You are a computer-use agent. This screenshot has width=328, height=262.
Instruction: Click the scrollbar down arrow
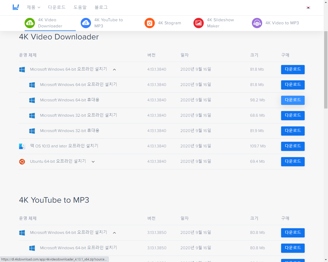pyautogui.click(x=326, y=259)
